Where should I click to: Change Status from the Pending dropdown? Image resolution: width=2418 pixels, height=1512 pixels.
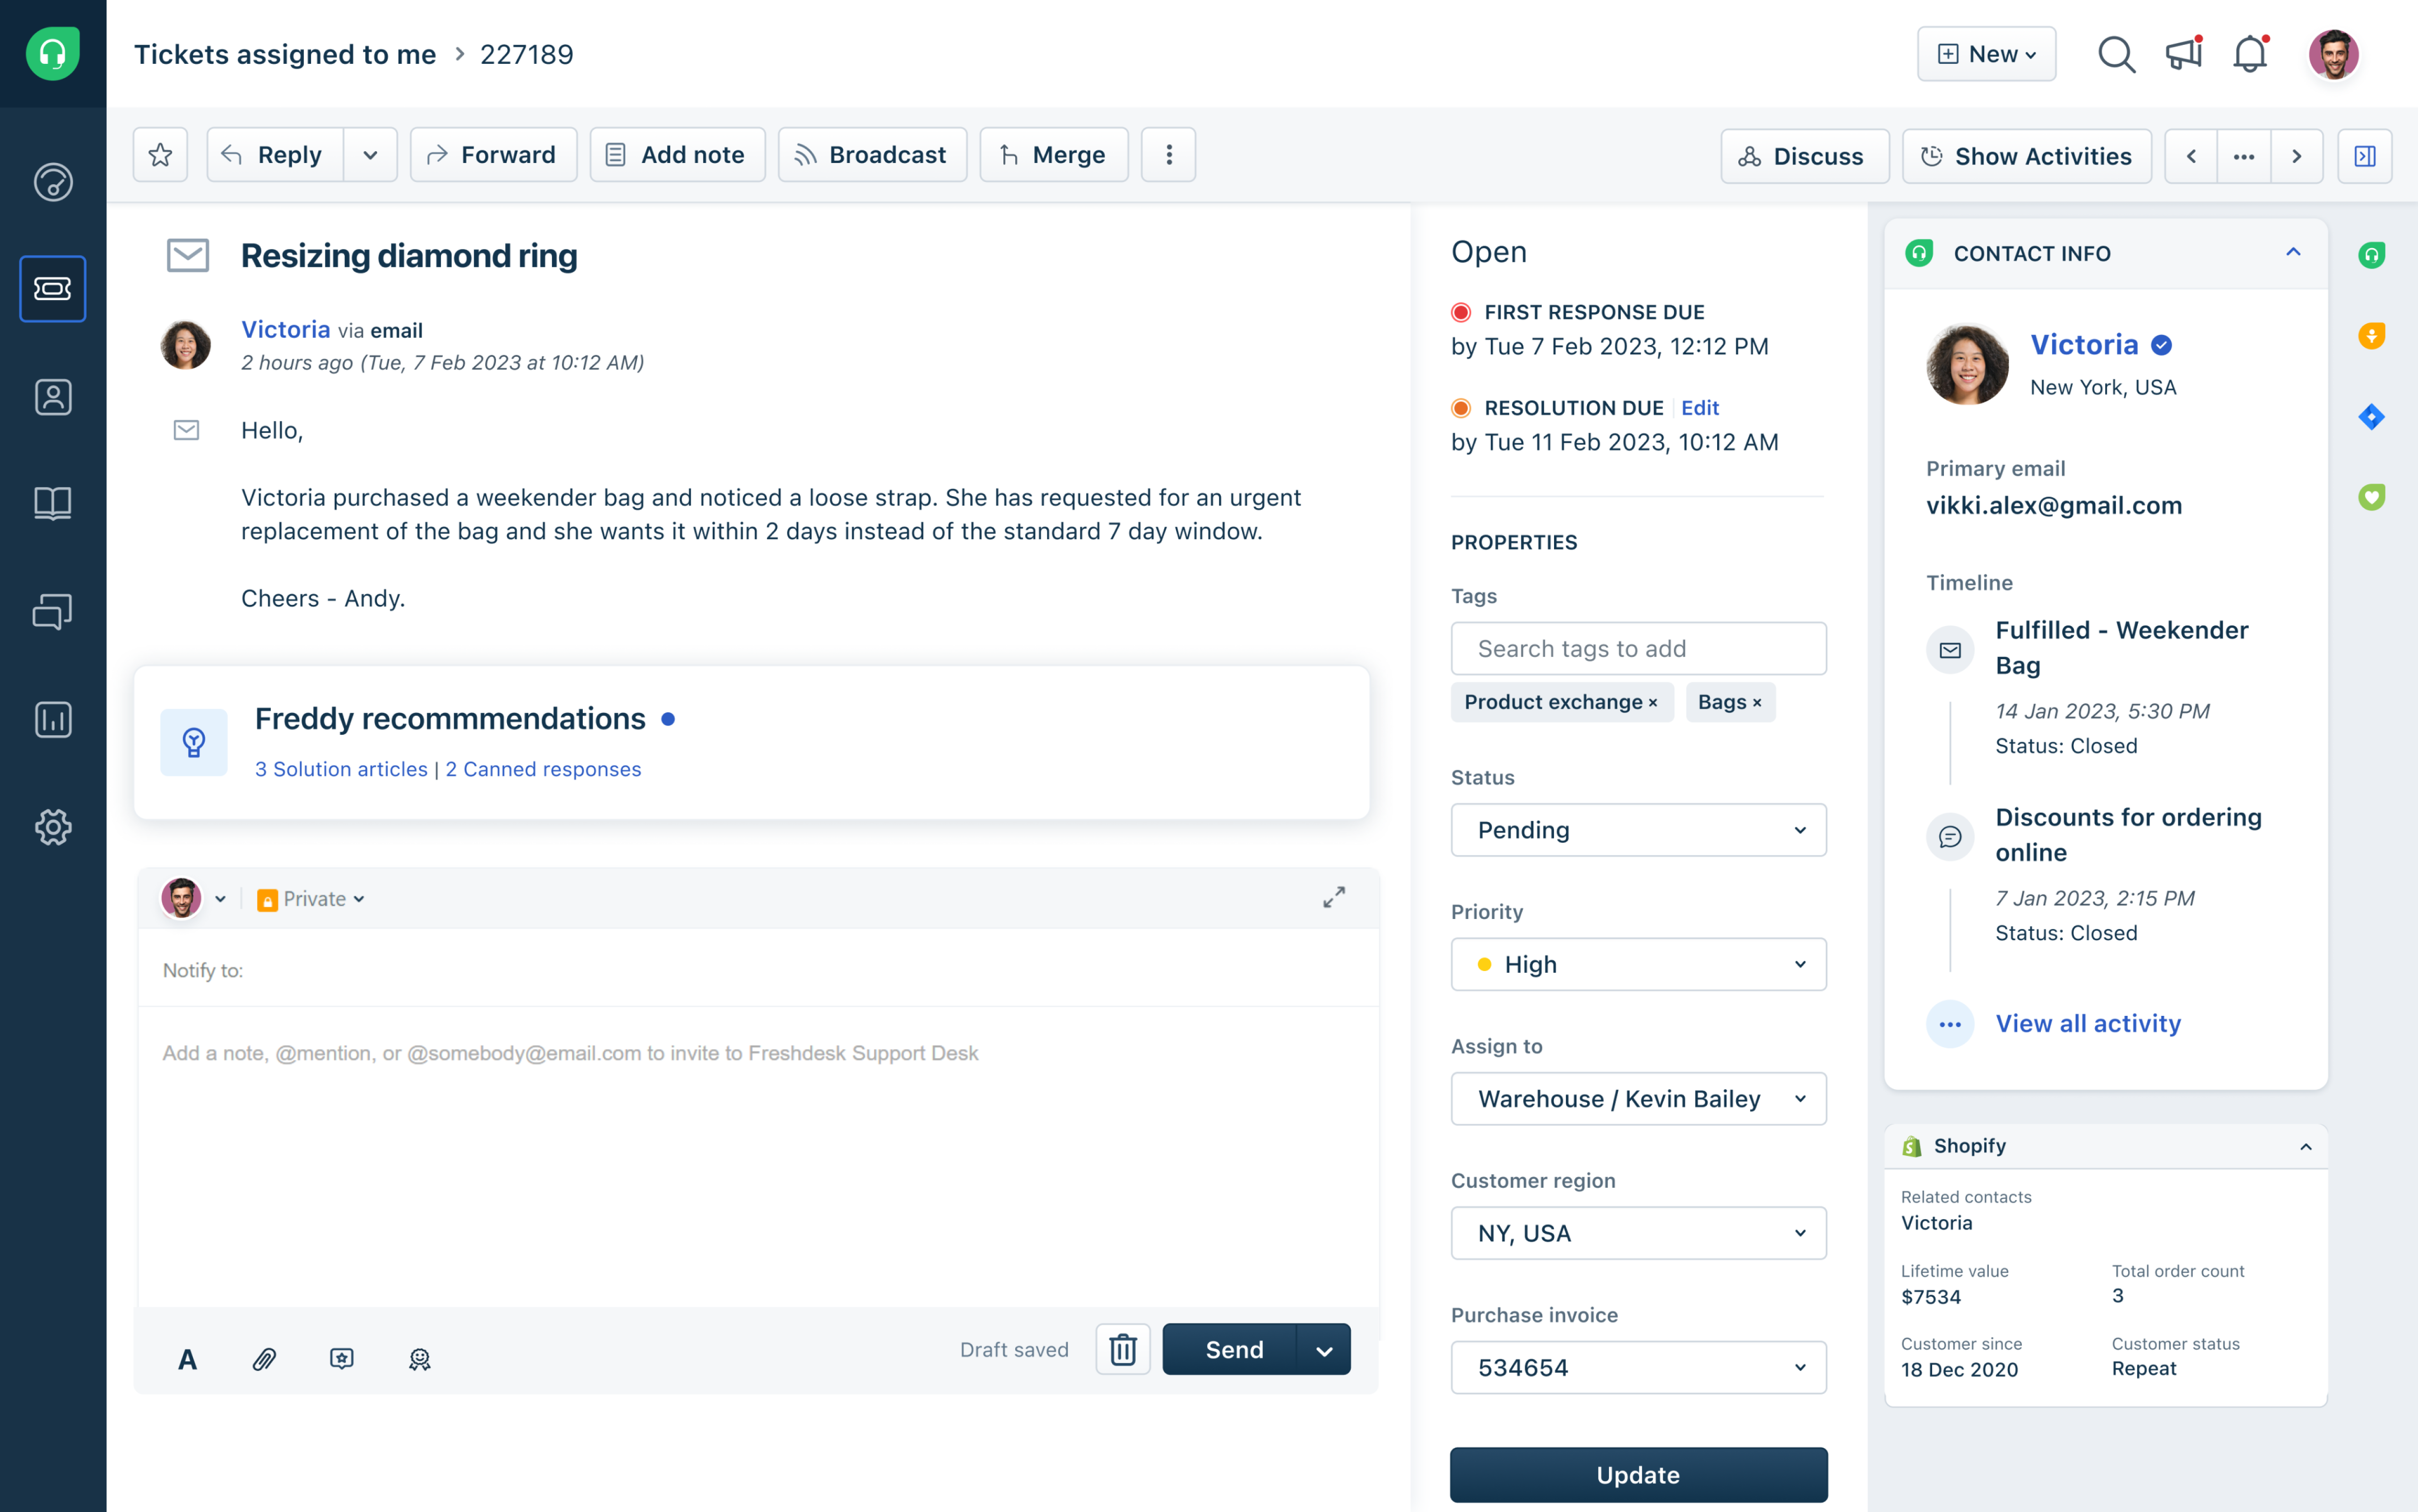(x=1637, y=830)
